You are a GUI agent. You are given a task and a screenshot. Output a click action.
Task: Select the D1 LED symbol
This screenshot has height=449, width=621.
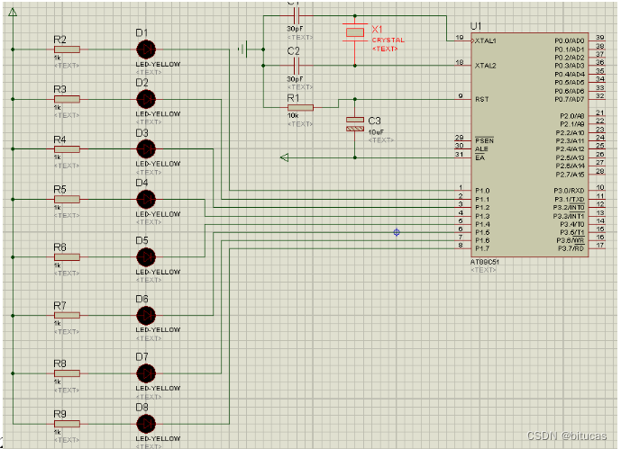click(146, 49)
